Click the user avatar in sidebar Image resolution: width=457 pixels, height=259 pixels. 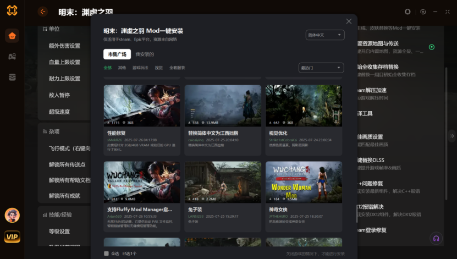12,216
